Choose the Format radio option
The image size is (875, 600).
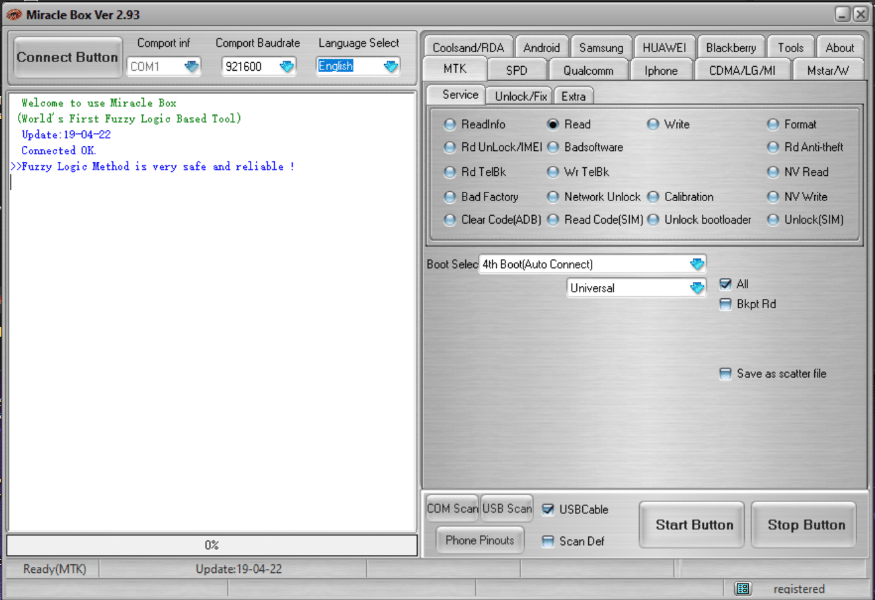(x=773, y=124)
